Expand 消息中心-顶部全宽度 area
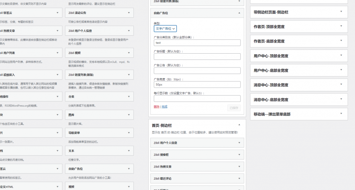355x190 pixels. click(341, 84)
